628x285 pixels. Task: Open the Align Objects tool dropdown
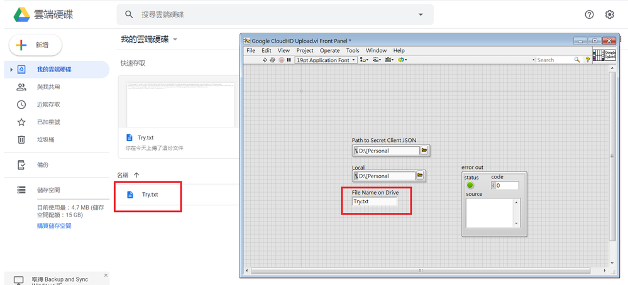(x=364, y=60)
